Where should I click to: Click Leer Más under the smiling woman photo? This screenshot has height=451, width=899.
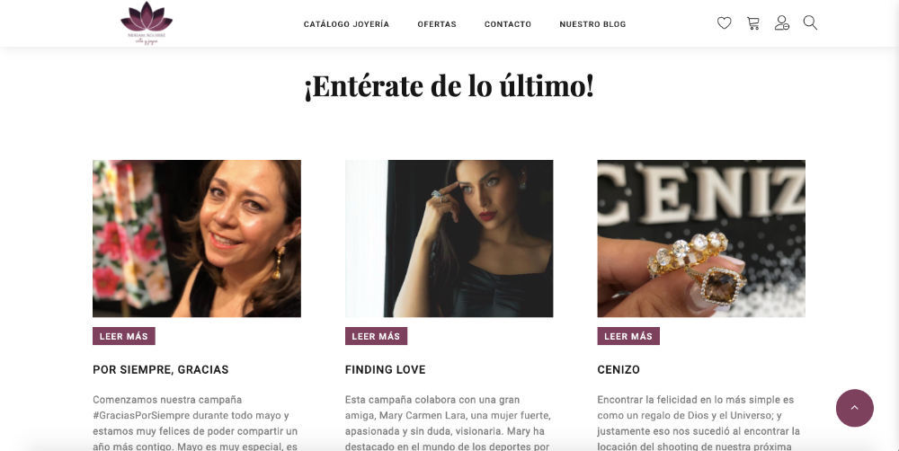(x=124, y=336)
